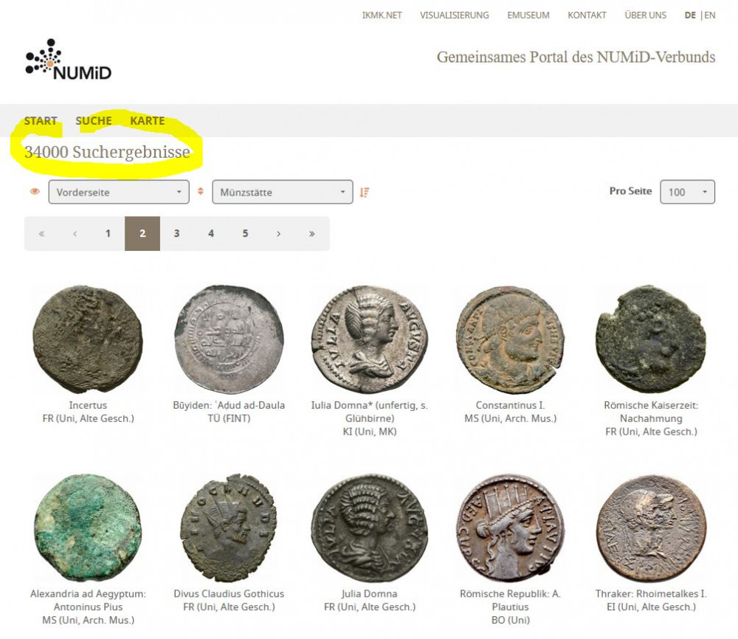738x639 pixels.
Task: Click the eye icon beside Vorderseite
Action: (x=35, y=192)
